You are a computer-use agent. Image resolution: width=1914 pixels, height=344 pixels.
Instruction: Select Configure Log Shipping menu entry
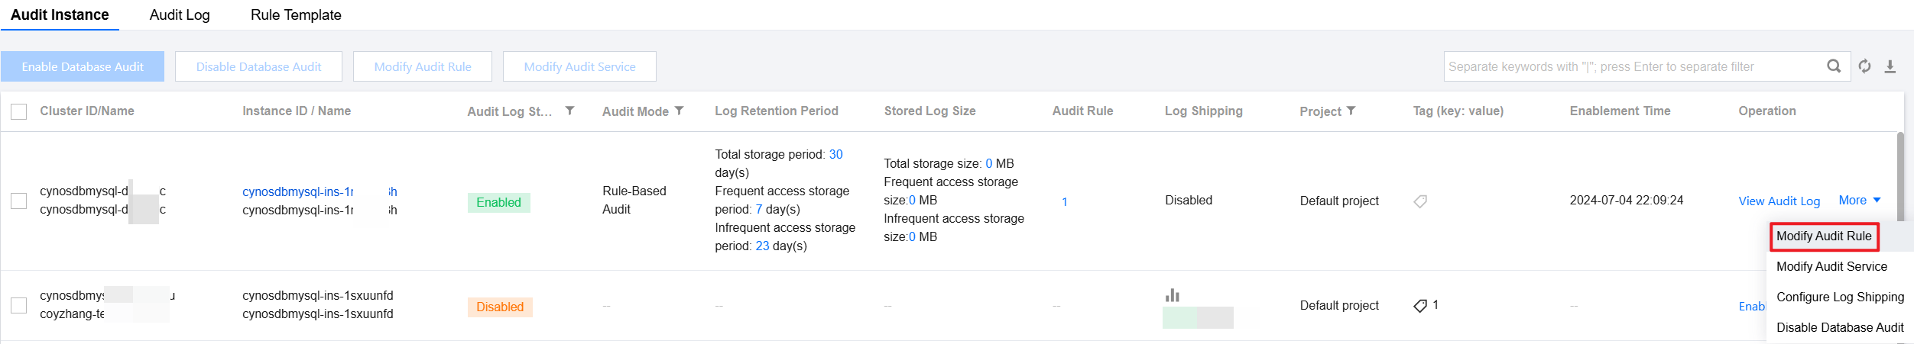[1840, 297]
